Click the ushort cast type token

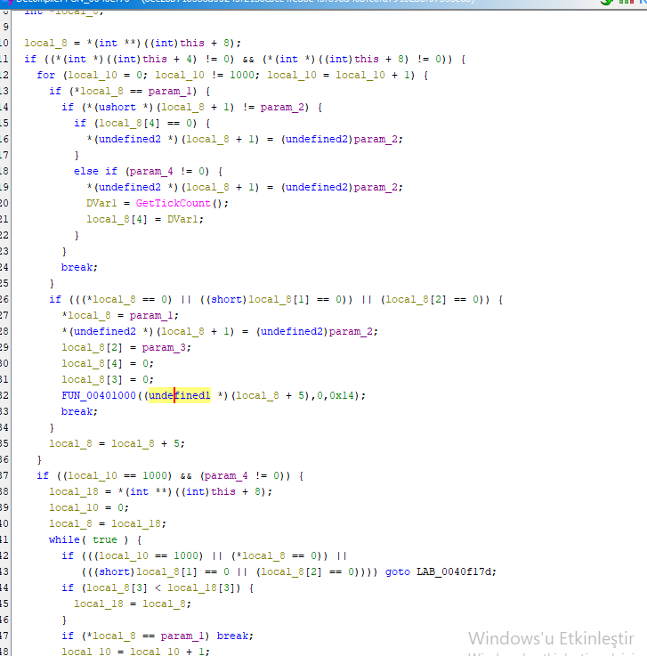click(x=115, y=107)
